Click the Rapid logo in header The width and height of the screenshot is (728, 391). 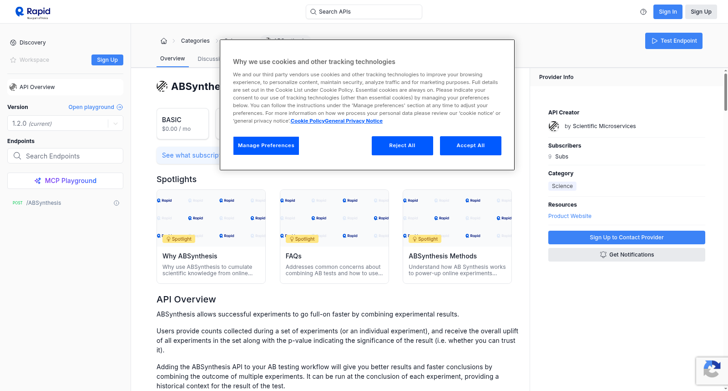33,12
